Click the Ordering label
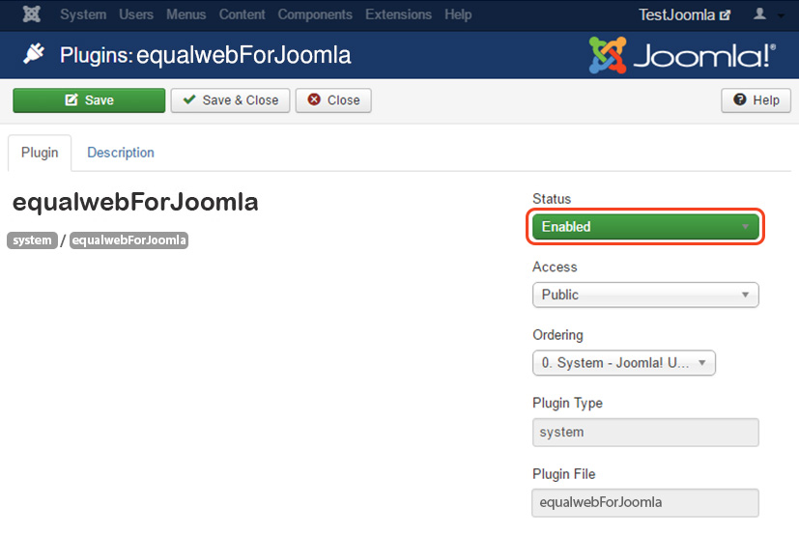 (558, 335)
